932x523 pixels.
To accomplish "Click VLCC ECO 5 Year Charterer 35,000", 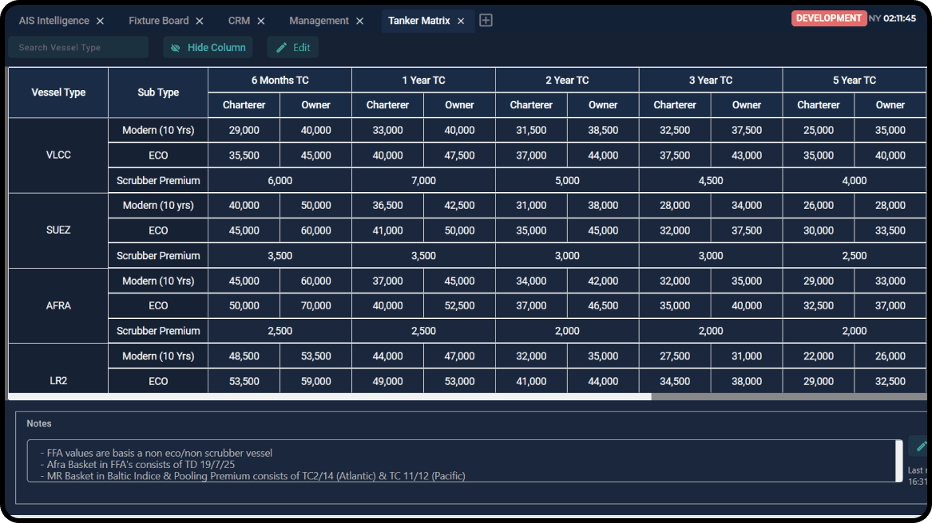I will pos(819,155).
